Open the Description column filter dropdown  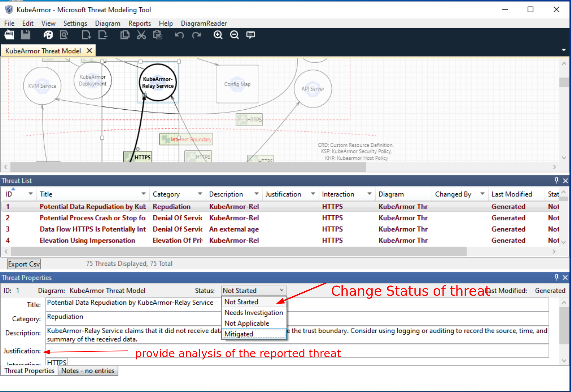[x=257, y=194]
